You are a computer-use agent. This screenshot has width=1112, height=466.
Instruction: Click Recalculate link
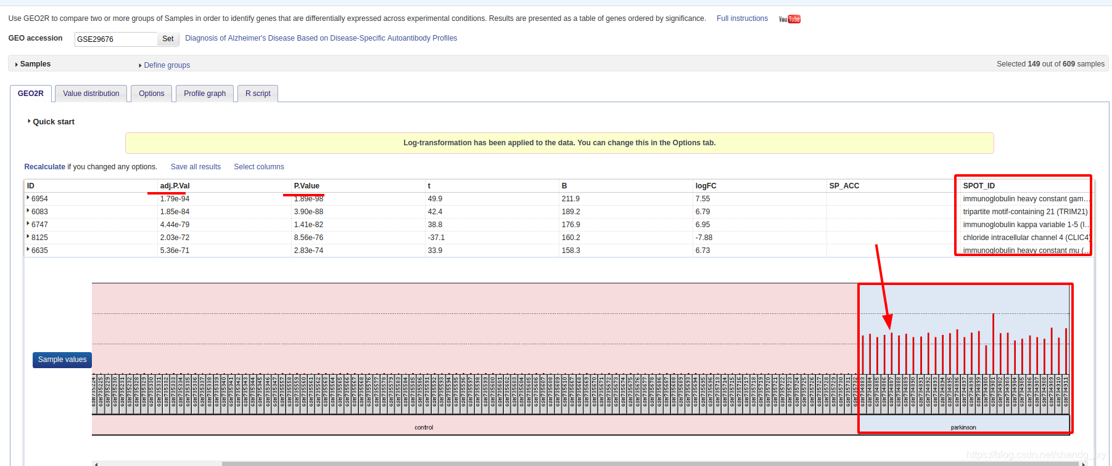[44, 167]
